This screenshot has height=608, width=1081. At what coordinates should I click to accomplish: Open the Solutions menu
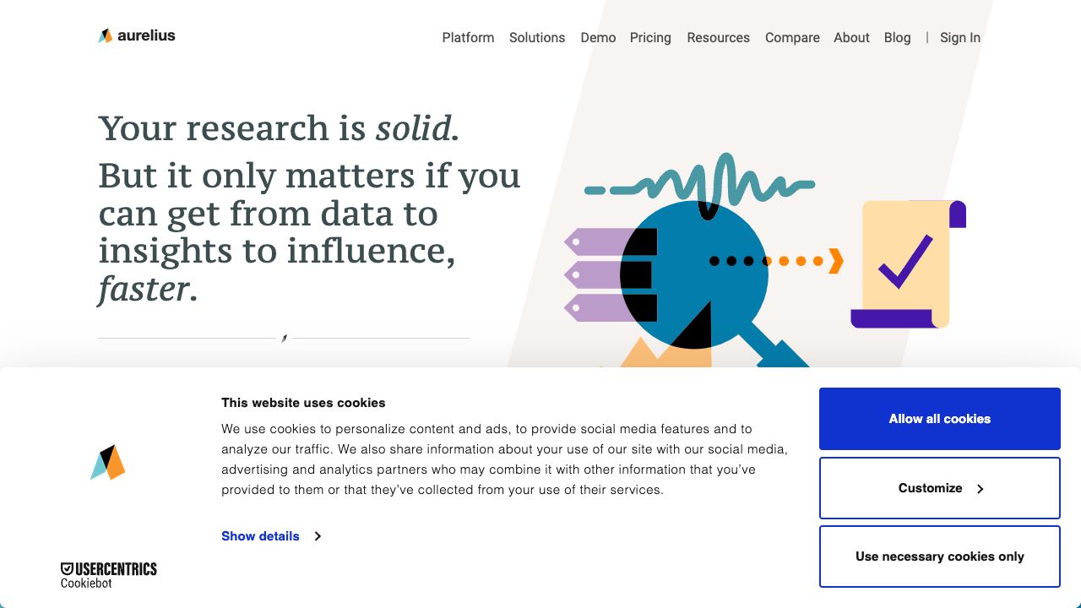tap(537, 38)
